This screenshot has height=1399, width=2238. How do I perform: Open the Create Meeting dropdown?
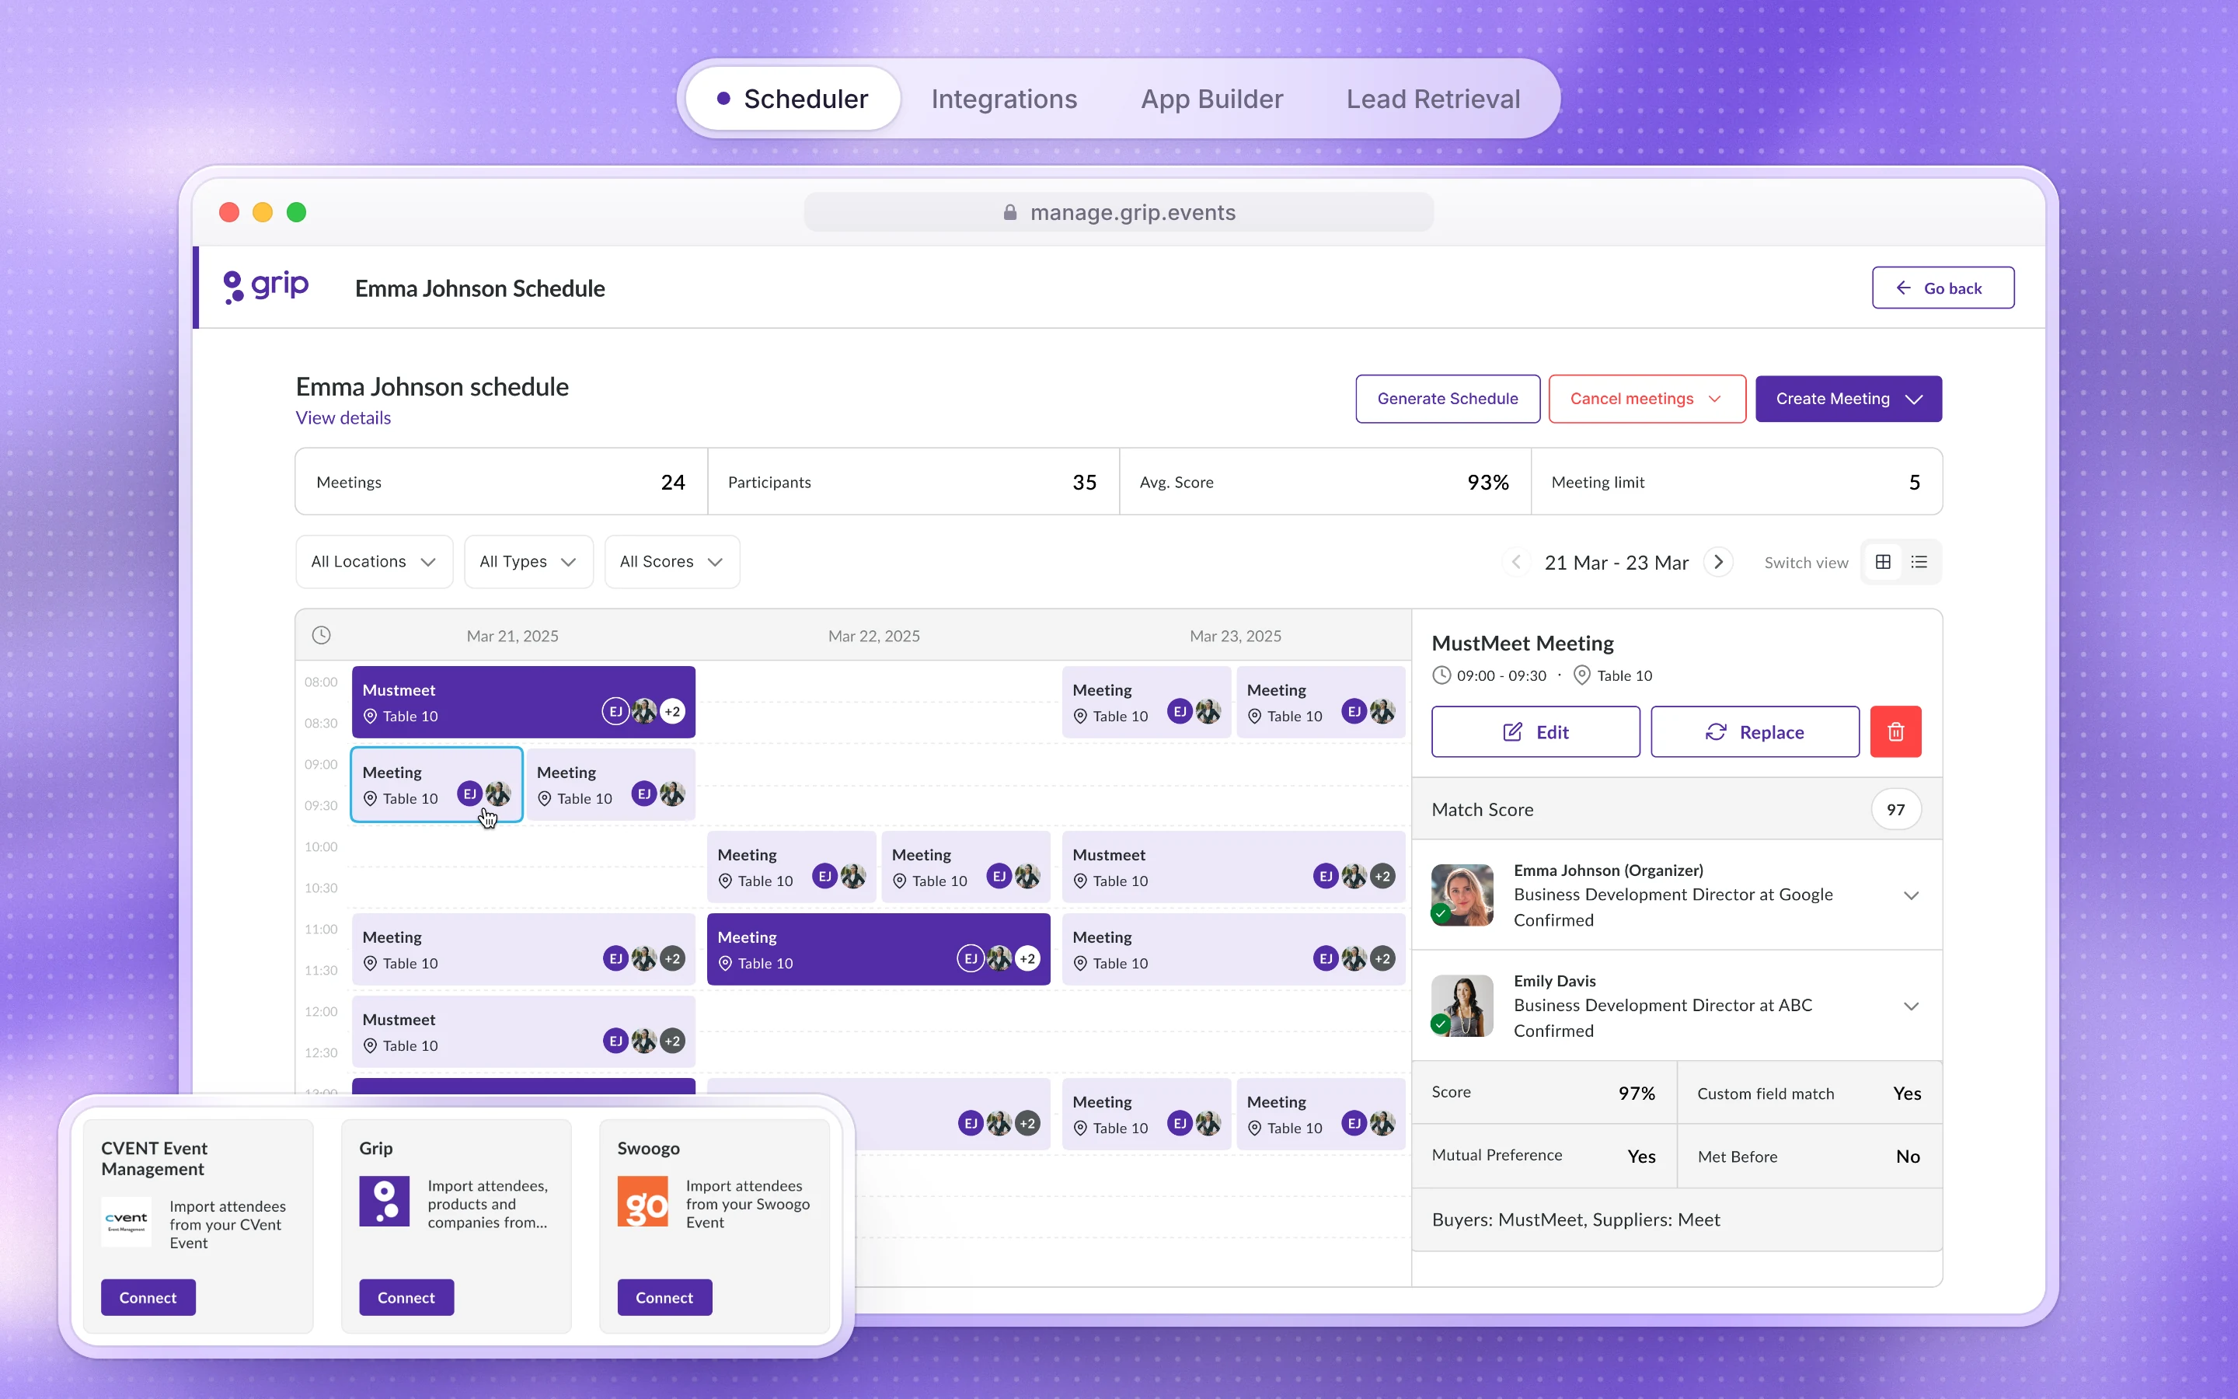coord(1848,399)
